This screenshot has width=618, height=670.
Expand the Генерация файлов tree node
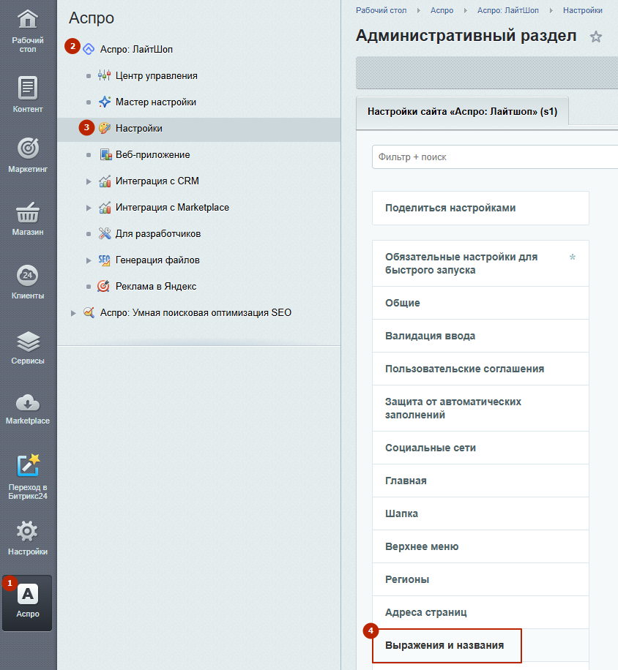point(89,260)
